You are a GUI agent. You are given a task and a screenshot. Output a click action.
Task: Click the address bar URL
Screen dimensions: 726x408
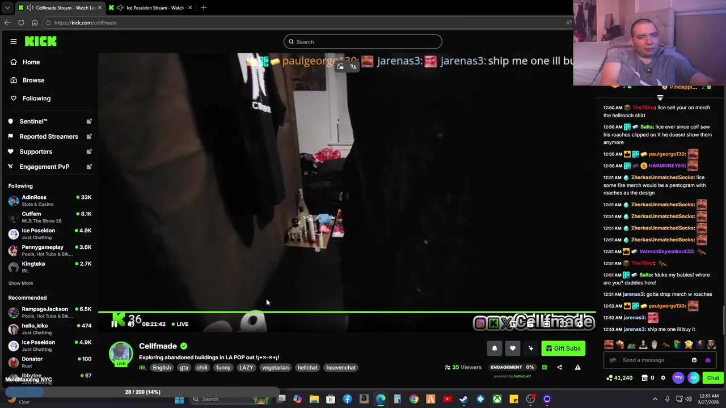85,23
